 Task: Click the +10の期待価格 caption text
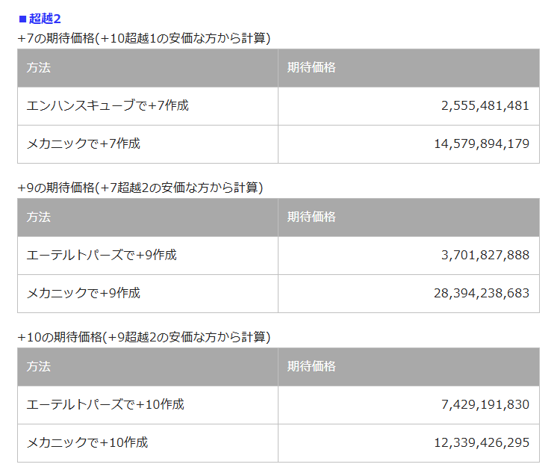click(143, 336)
